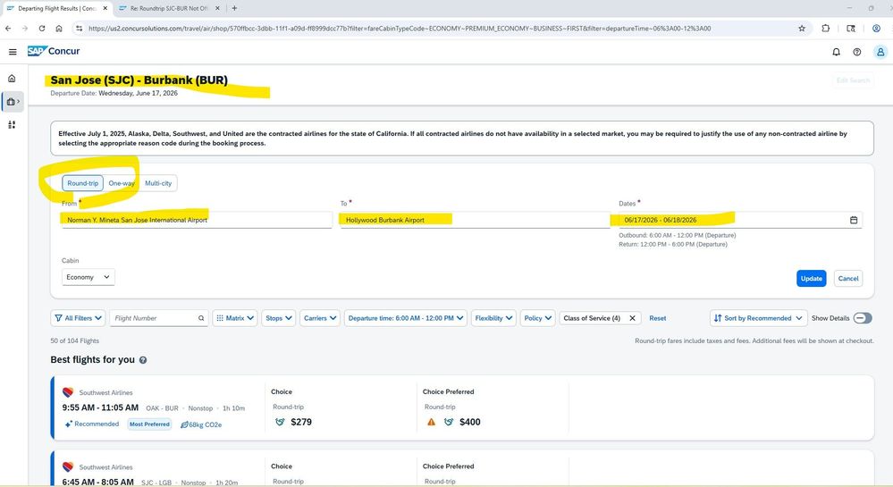Click the browser forward arrow
This screenshot has width=893, height=487.
24,28
